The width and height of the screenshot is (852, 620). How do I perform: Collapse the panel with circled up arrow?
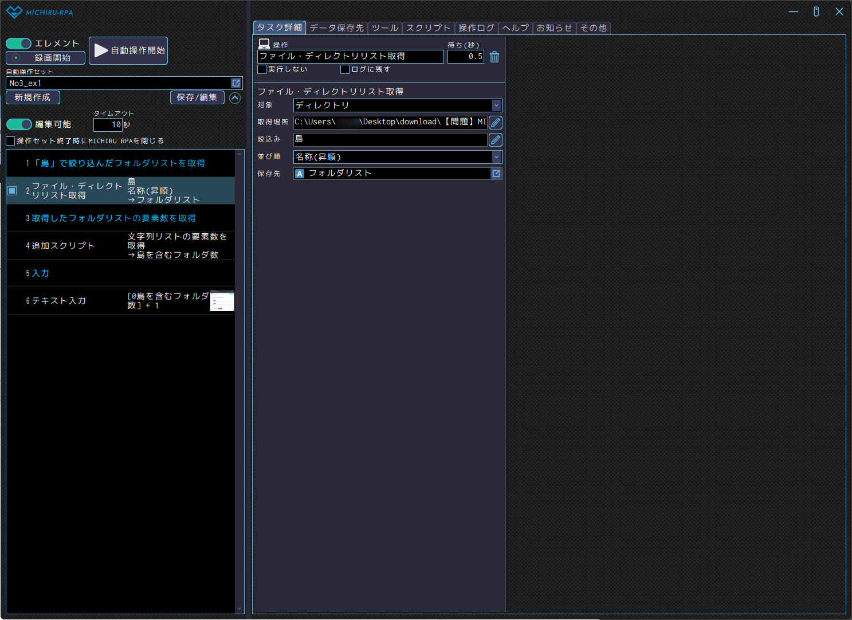[x=235, y=98]
